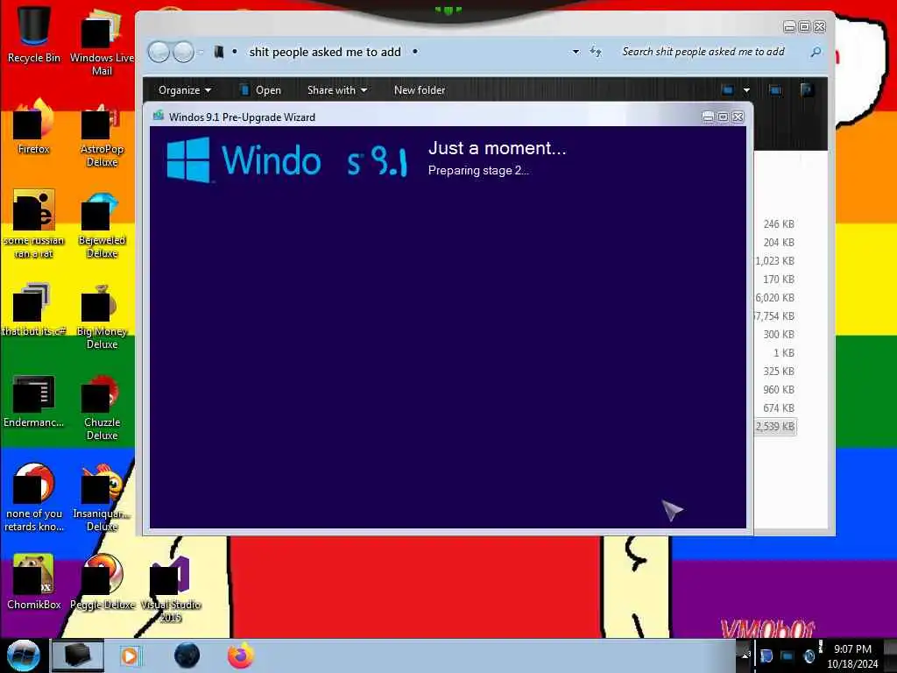The width and height of the screenshot is (897, 673).
Task: Open the view options dropdown arrow
Action: pos(746,90)
